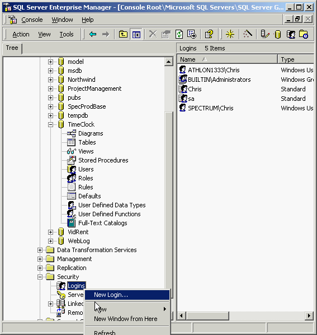Toggle Show/Hide Console Tree toolbar icon
This screenshot has height=335, width=317.
[136, 34]
